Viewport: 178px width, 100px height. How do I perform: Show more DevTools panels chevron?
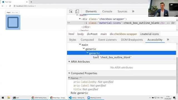[x=133, y=11]
